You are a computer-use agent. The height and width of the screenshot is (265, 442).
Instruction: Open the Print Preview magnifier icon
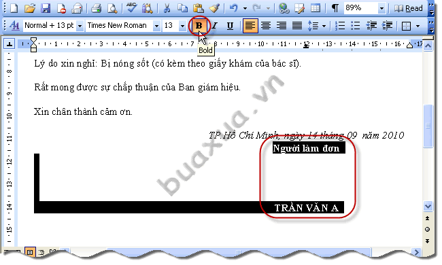[x=112, y=8]
